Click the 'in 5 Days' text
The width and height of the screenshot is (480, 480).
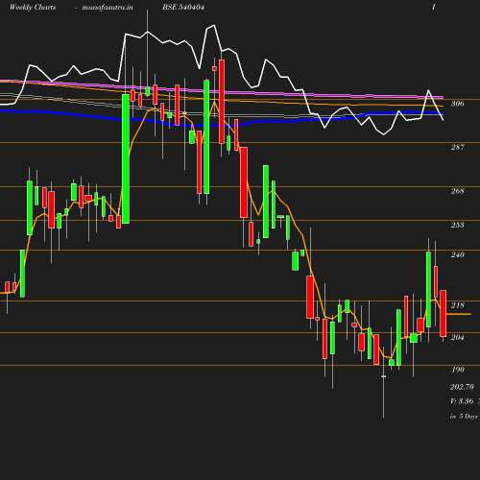click(464, 417)
